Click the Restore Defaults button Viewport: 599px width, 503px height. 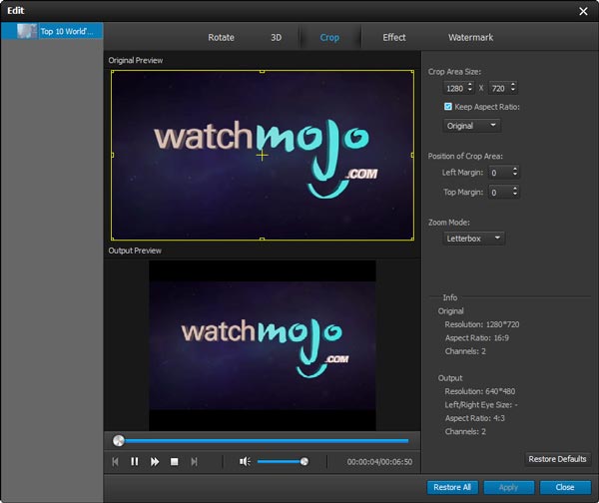coord(557,459)
